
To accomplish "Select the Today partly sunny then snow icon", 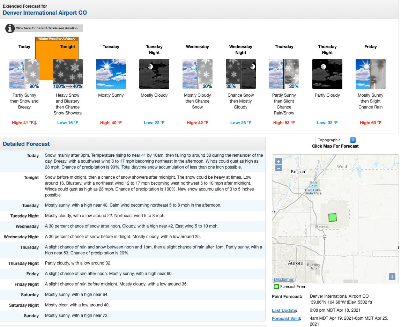I will 24,74.
